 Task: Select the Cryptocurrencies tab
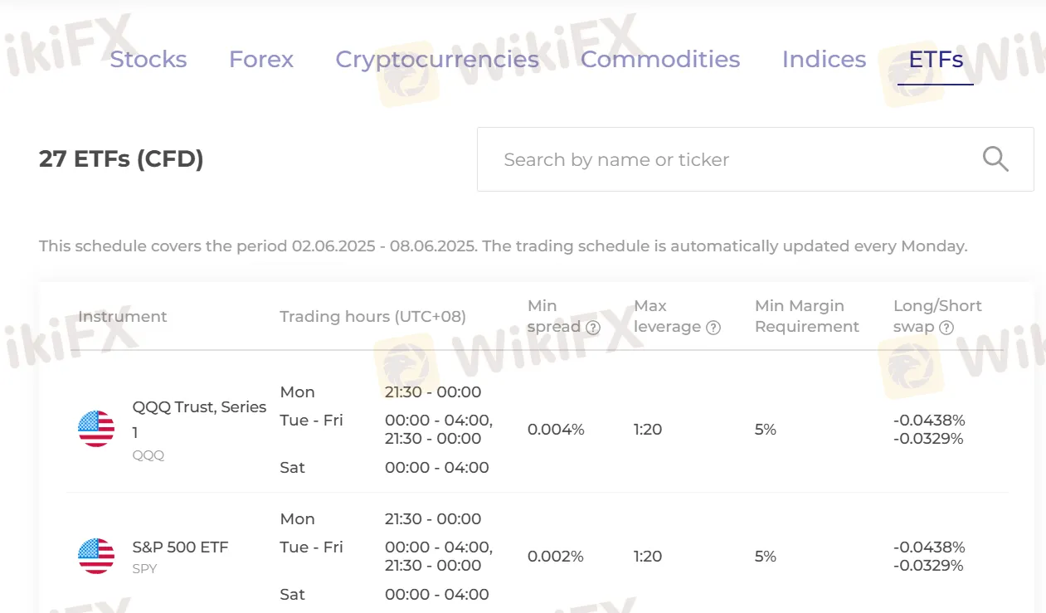click(x=437, y=60)
